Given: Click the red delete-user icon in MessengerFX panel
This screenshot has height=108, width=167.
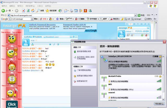Looking at the screenshot, I should 147,35.
